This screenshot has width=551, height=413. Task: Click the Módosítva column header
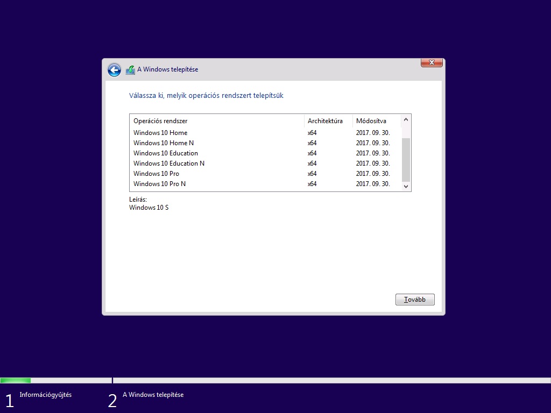click(377, 121)
